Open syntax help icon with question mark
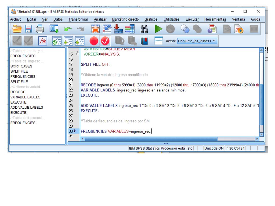Screen dimensions: 275x206 [x=212, y=29]
